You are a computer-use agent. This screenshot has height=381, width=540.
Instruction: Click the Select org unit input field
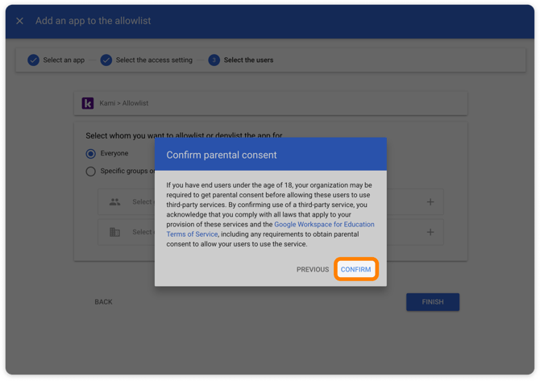tap(270, 232)
